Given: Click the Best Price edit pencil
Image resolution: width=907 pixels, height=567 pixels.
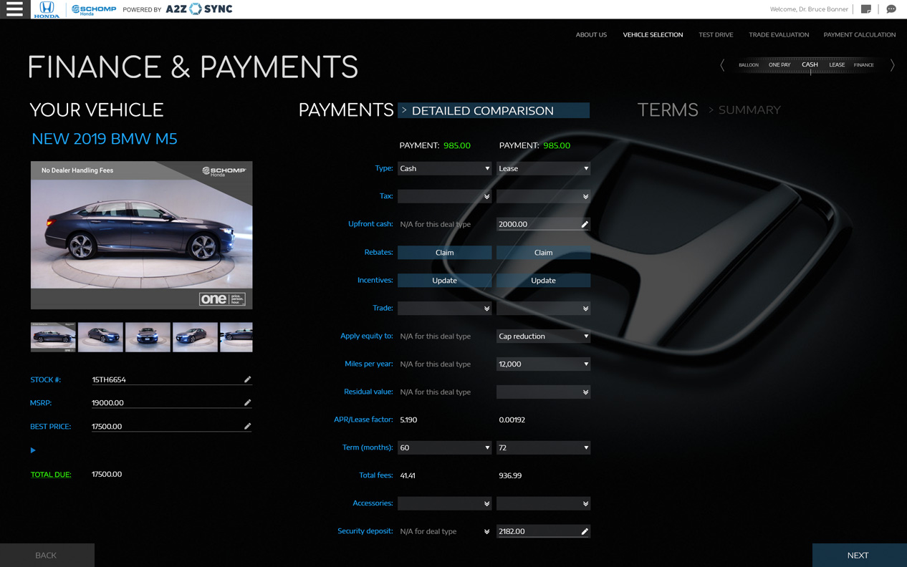Looking at the screenshot, I should click(x=247, y=427).
